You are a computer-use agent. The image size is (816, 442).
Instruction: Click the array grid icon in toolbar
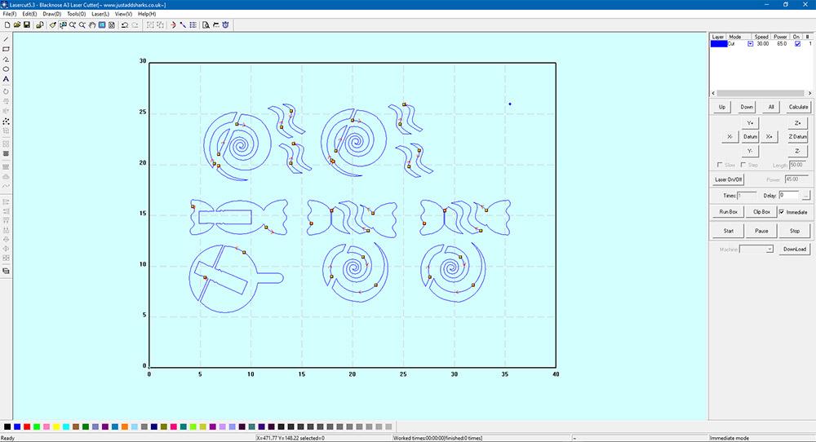pyautogui.click(x=193, y=25)
